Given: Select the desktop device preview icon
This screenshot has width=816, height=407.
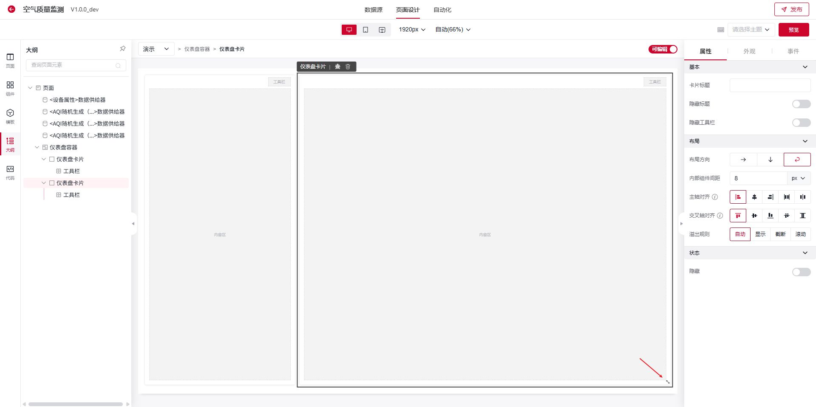Looking at the screenshot, I should [x=349, y=30].
